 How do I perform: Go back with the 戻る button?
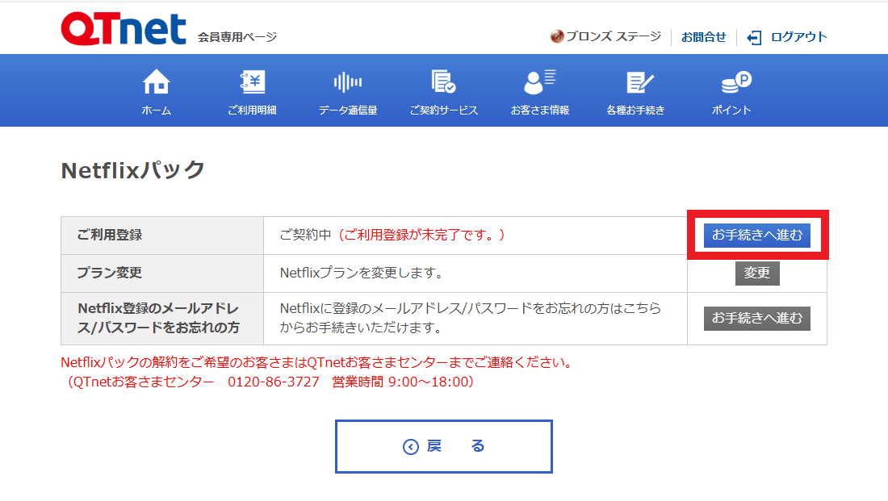coord(443,447)
